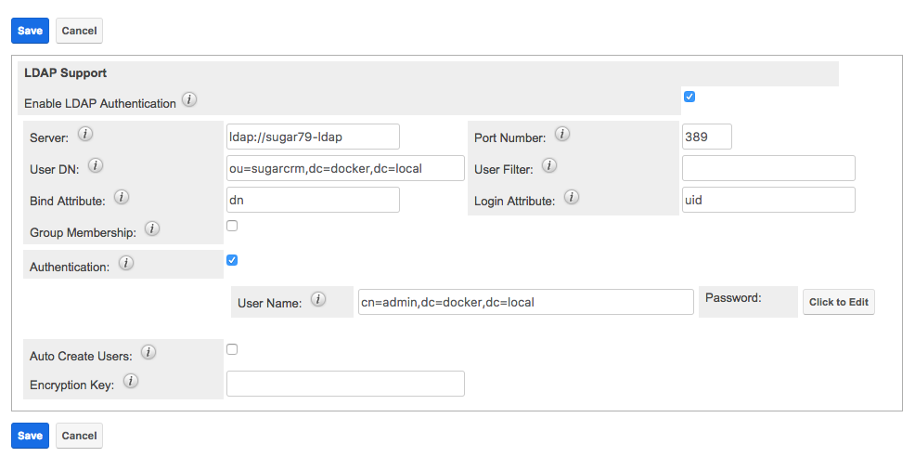Viewport: 915px width, 470px height.
Task: Toggle the Authentication checkbox
Action: [232, 260]
